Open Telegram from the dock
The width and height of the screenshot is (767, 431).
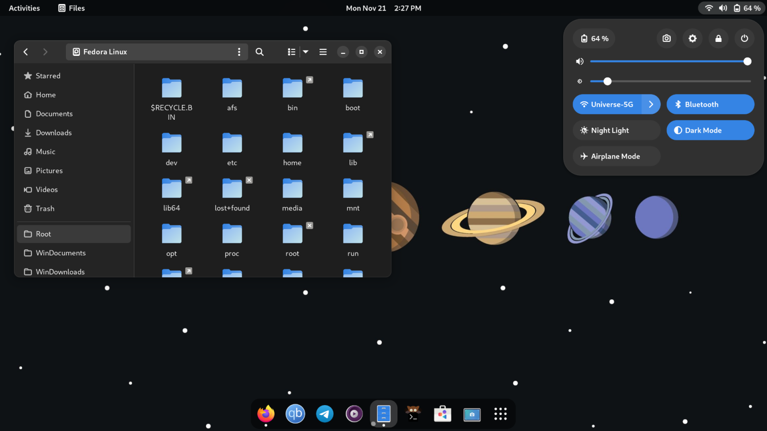pos(325,414)
